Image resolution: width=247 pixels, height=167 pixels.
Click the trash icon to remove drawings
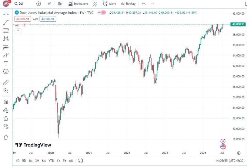(x=6, y=137)
